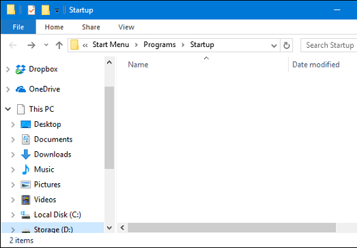Click the file list horizontal scrollbar thumb
This screenshot has height=248, width=357.
(232, 228)
